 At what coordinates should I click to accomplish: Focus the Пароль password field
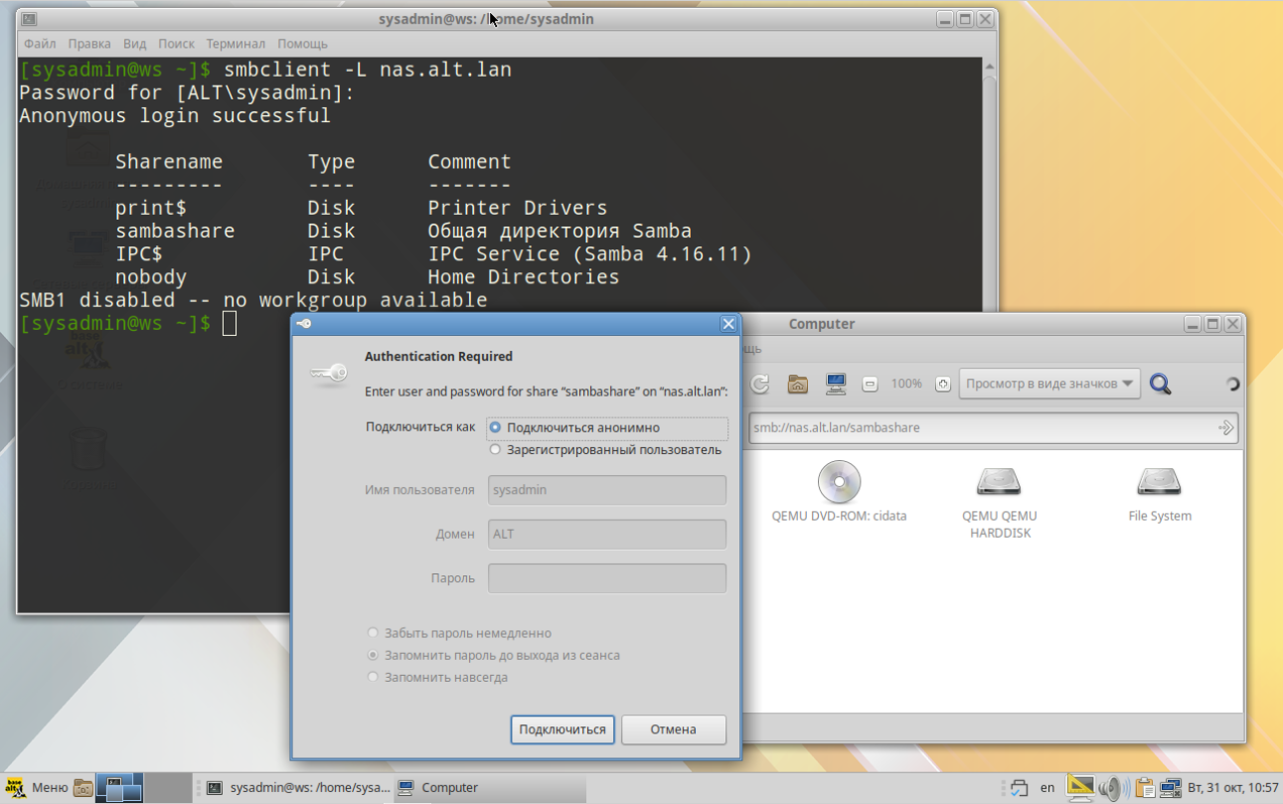click(x=607, y=577)
